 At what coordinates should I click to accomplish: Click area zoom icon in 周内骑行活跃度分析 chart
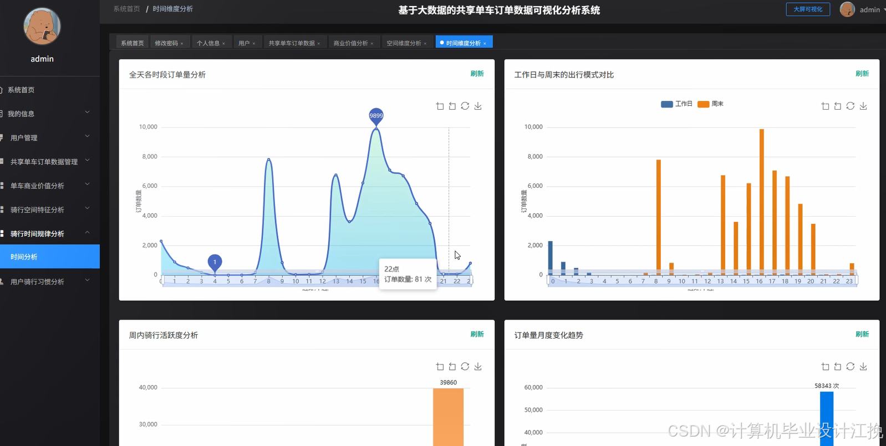[440, 366]
